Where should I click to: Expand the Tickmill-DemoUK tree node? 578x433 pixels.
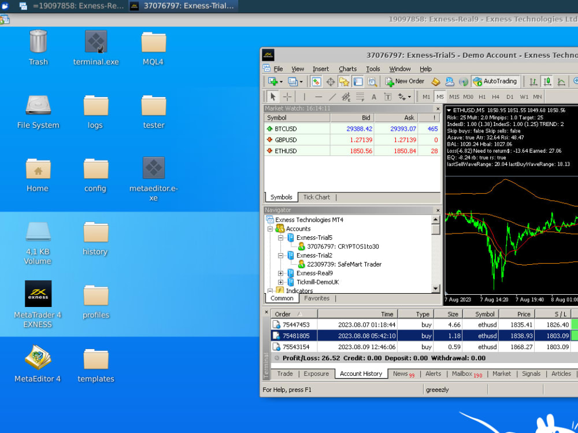point(281,282)
